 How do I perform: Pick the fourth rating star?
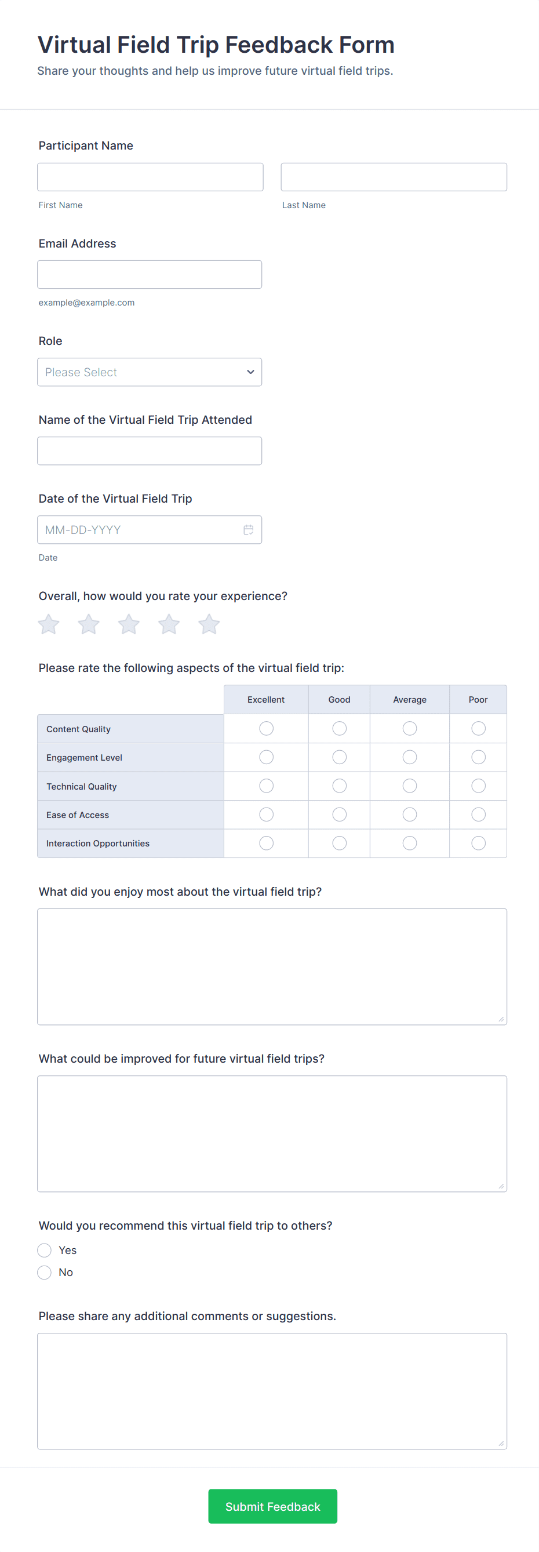(x=169, y=624)
